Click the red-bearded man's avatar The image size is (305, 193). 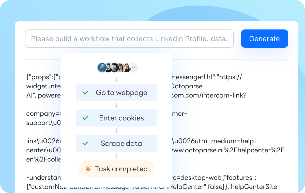click(x=109, y=68)
